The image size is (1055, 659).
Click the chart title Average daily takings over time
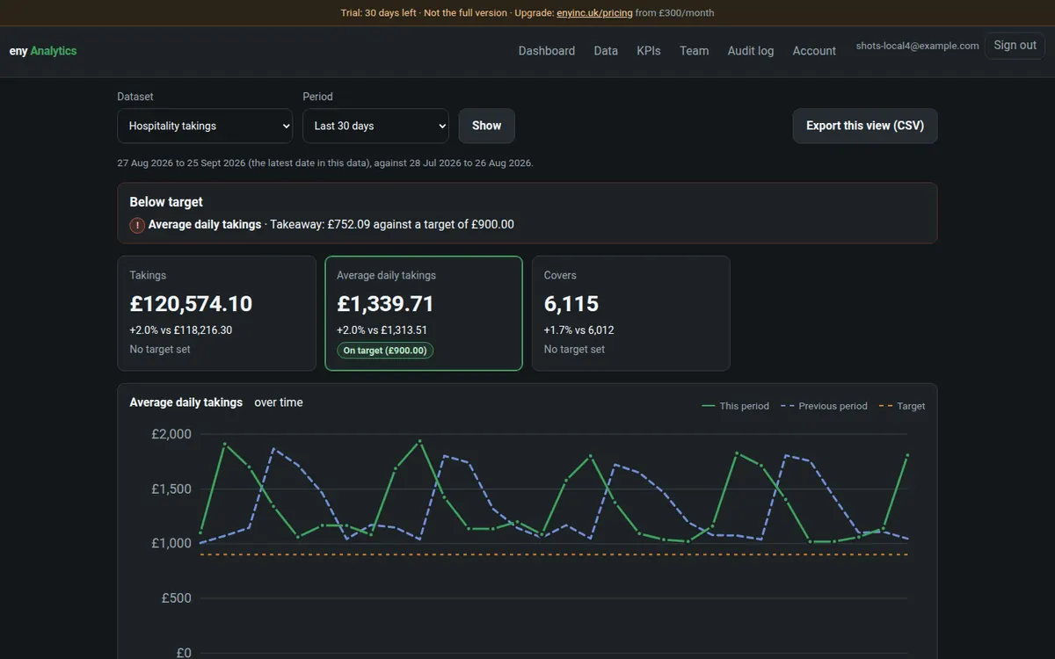[216, 402]
